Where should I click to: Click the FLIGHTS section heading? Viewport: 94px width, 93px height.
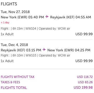pyautogui.click(x=9, y=4)
